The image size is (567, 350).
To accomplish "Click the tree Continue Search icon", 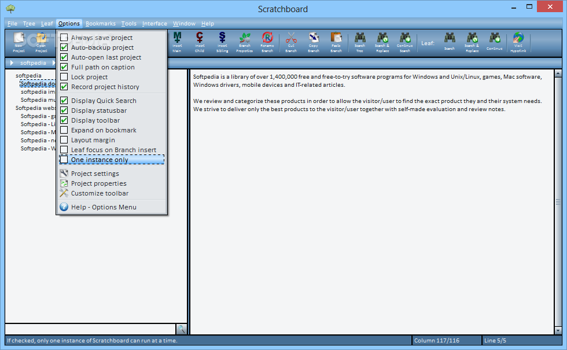I will [404, 42].
